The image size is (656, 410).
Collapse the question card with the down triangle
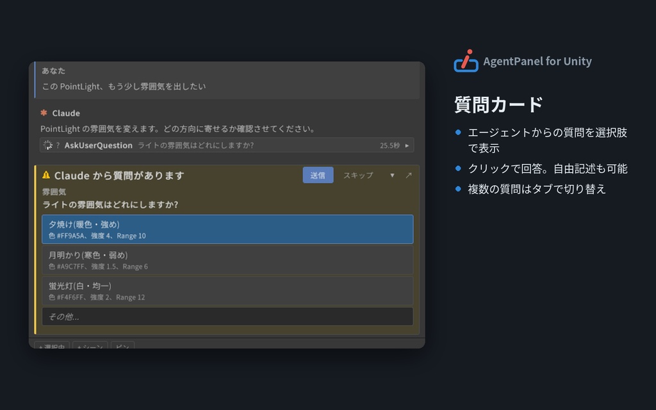[x=392, y=176]
